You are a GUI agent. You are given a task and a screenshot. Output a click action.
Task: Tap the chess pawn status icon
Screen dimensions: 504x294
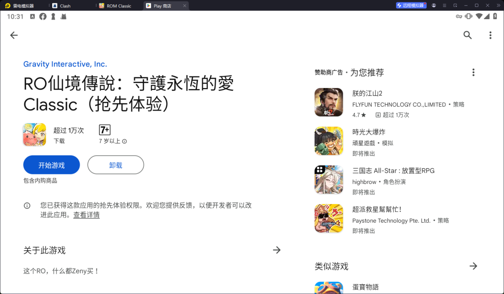point(53,16)
